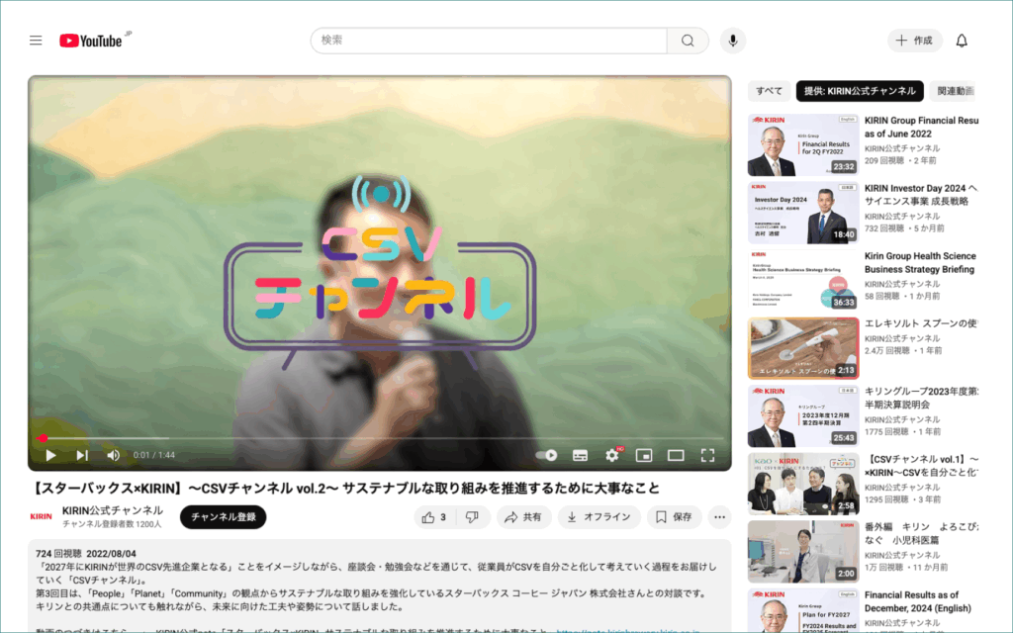Play the video
This screenshot has width=1013, height=633.
click(x=50, y=455)
